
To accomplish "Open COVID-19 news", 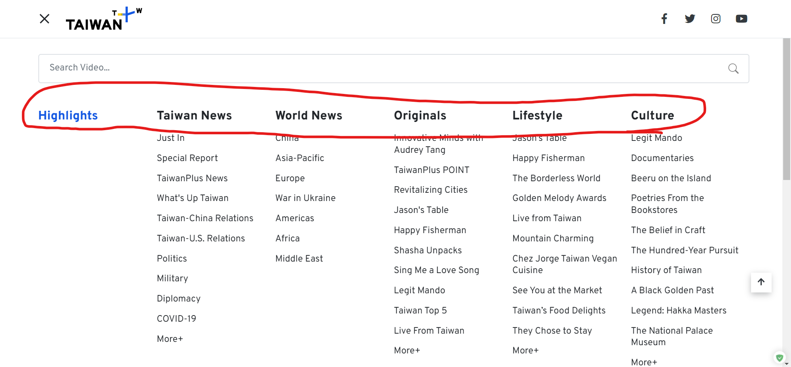I will point(177,318).
